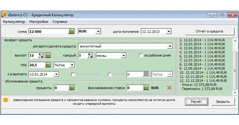Enable the по рабочим дням checkbox
239x125 pixels.
coord(141,55)
